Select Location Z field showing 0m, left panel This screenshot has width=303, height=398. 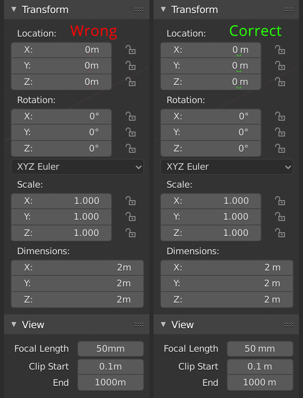click(x=61, y=82)
